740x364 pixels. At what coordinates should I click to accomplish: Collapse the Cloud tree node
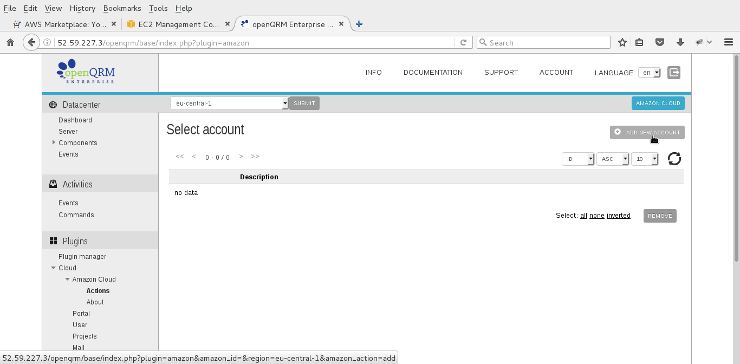point(54,268)
